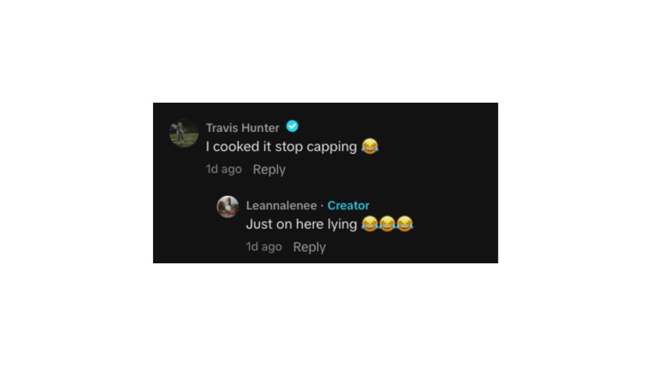Click the Travis Hunter username
This screenshot has height=366, width=651.
pos(243,128)
